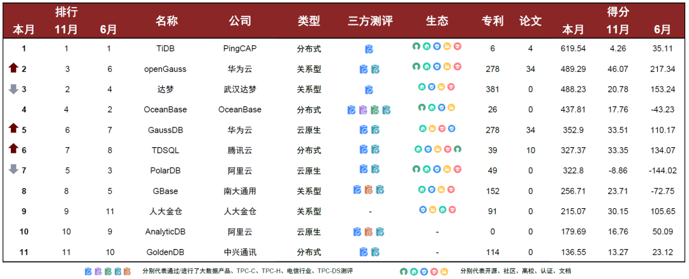This screenshot has height=279, width=689.
Task: Click the June score -43.23
Action: tap(663, 110)
